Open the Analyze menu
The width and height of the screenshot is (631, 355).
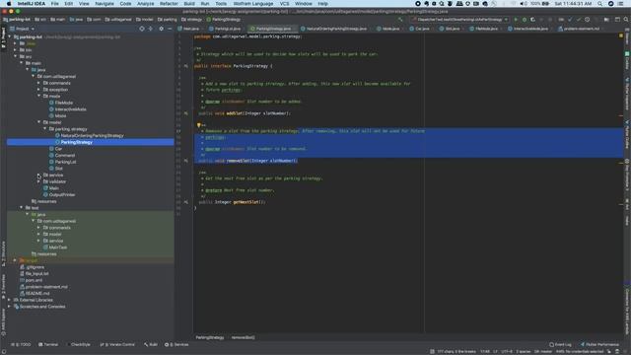[145, 4]
